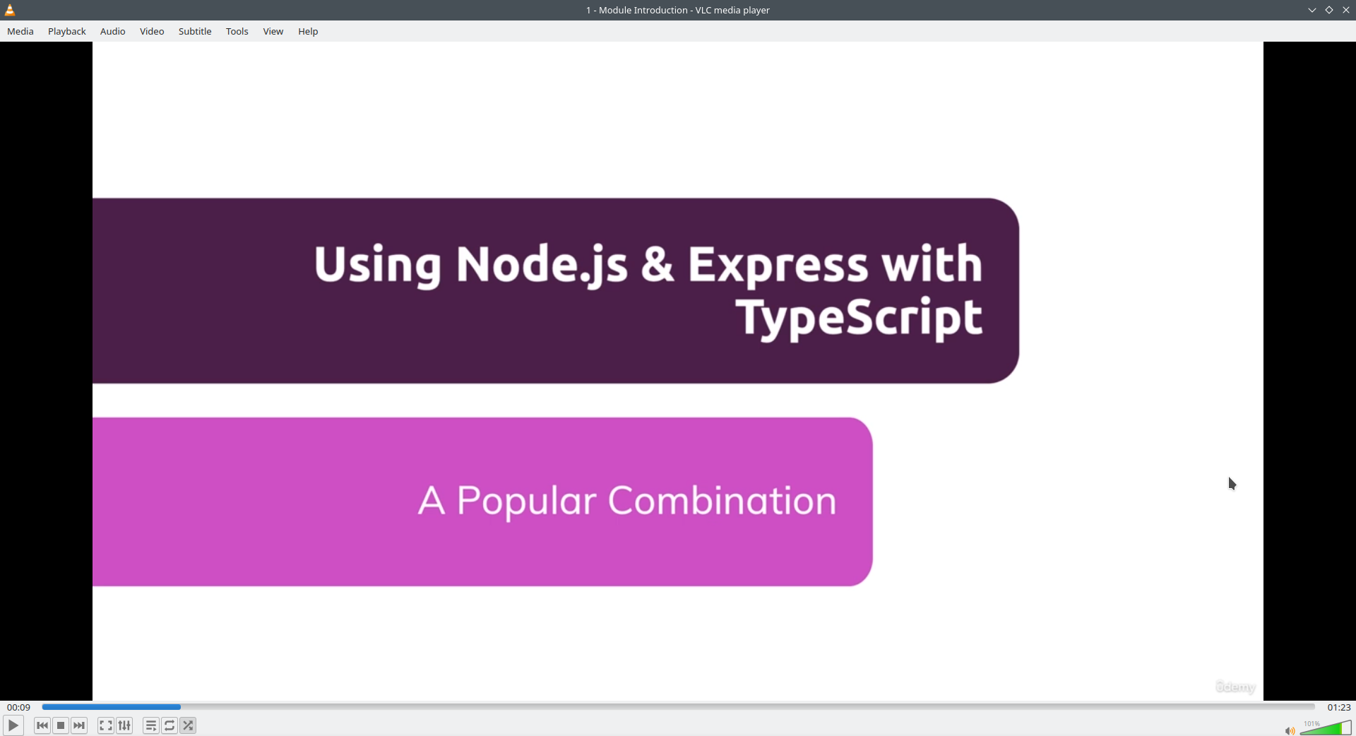
Task: Toggle random playback order
Action: [188, 725]
